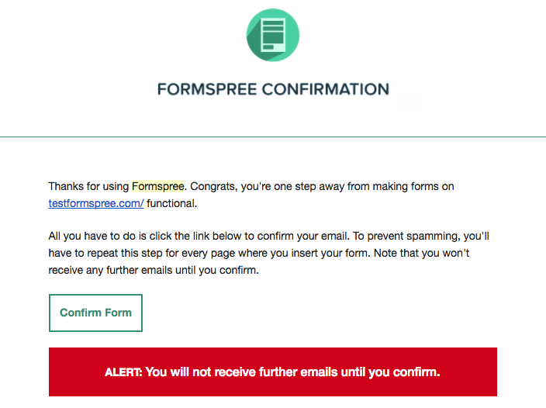Image resolution: width=546 pixels, height=408 pixels.
Task: Click the word ALERT in the banner
Action: pyautogui.click(x=123, y=372)
